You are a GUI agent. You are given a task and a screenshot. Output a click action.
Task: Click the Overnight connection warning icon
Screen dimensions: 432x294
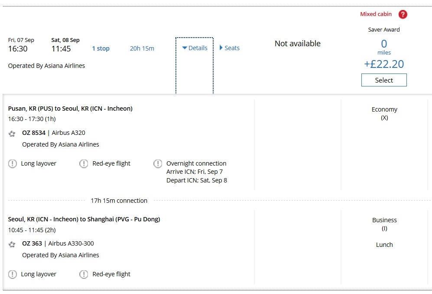158,164
